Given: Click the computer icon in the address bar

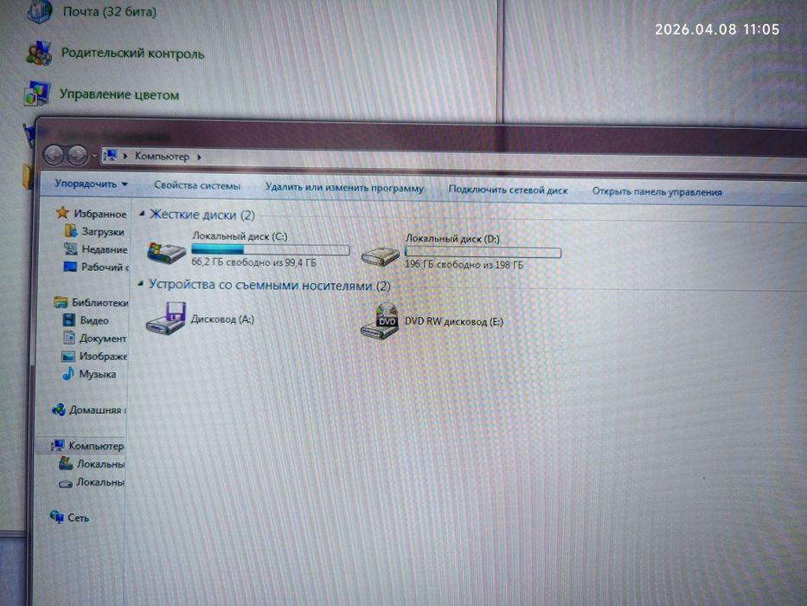Looking at the screenshot, I should [110, 155].
